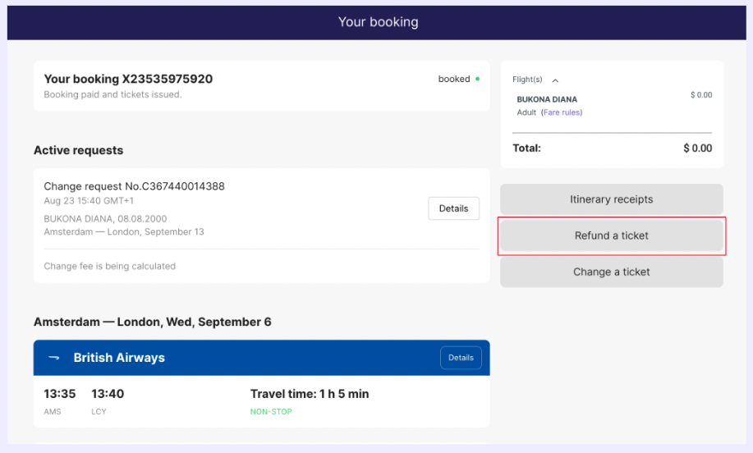Select the Change a ticket button
753x453 pixels.
coord(611,272)
